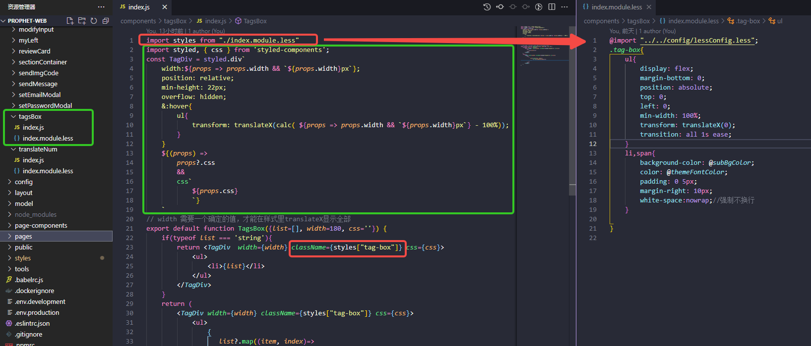Screen dimensions: 811x346
Task: Open index.js under the tagsBox folder
Action: 33,127
